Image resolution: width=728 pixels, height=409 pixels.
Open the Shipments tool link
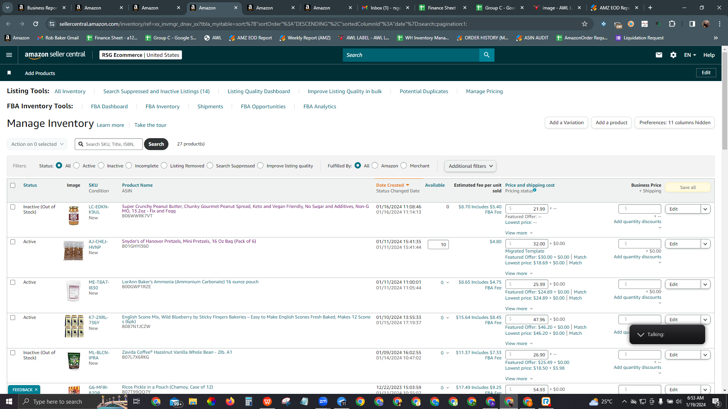point(210,106)
